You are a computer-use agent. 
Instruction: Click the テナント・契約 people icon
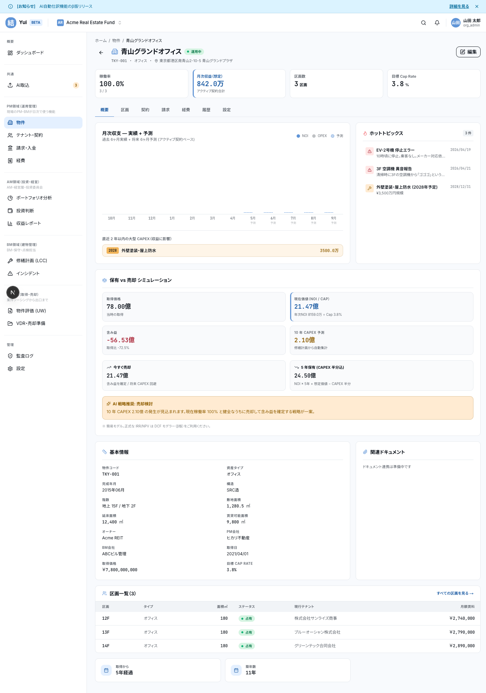click(10, 135)
